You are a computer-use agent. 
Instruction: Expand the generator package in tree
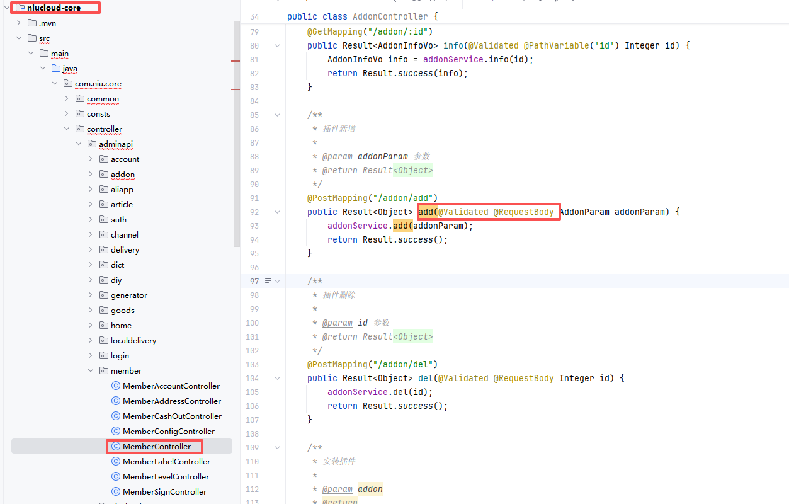pos(91,295)
